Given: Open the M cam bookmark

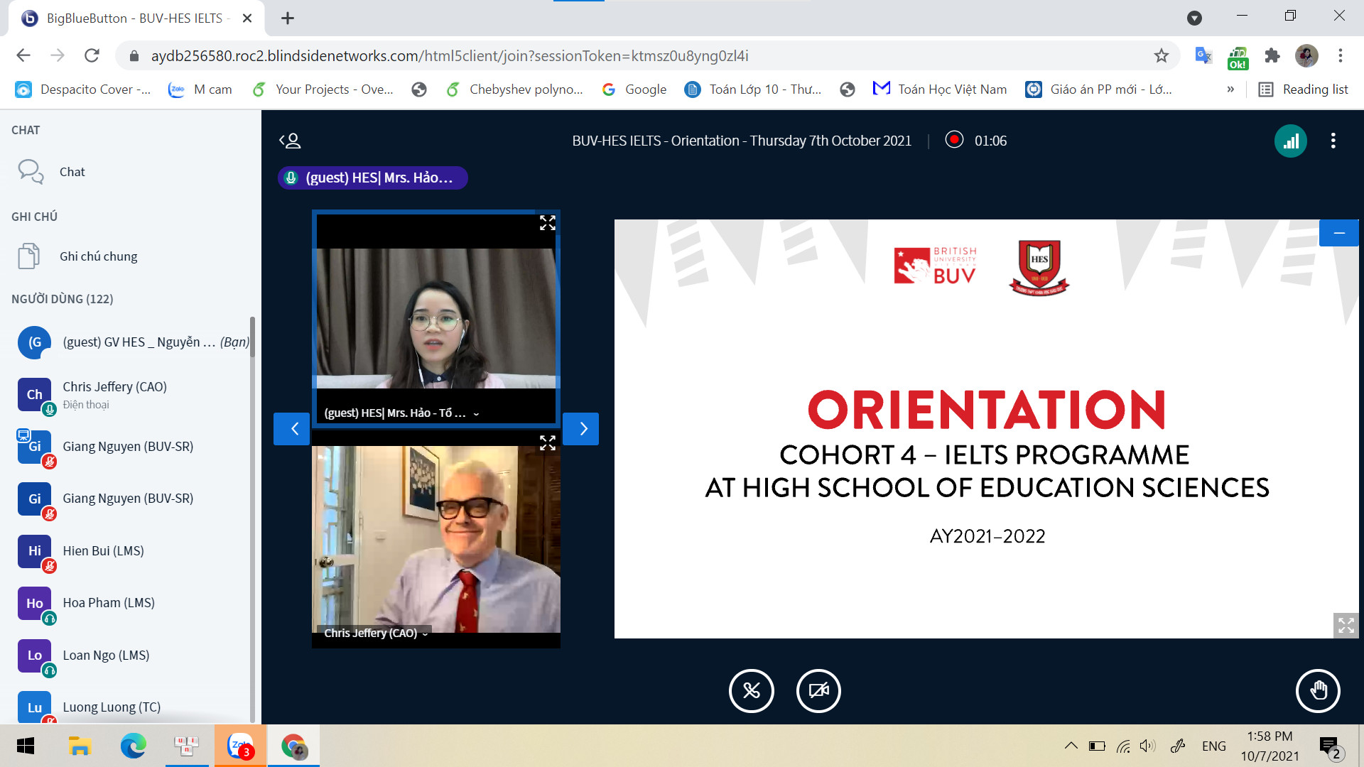Looking at the screenshot, I should [x=200, y=89].
